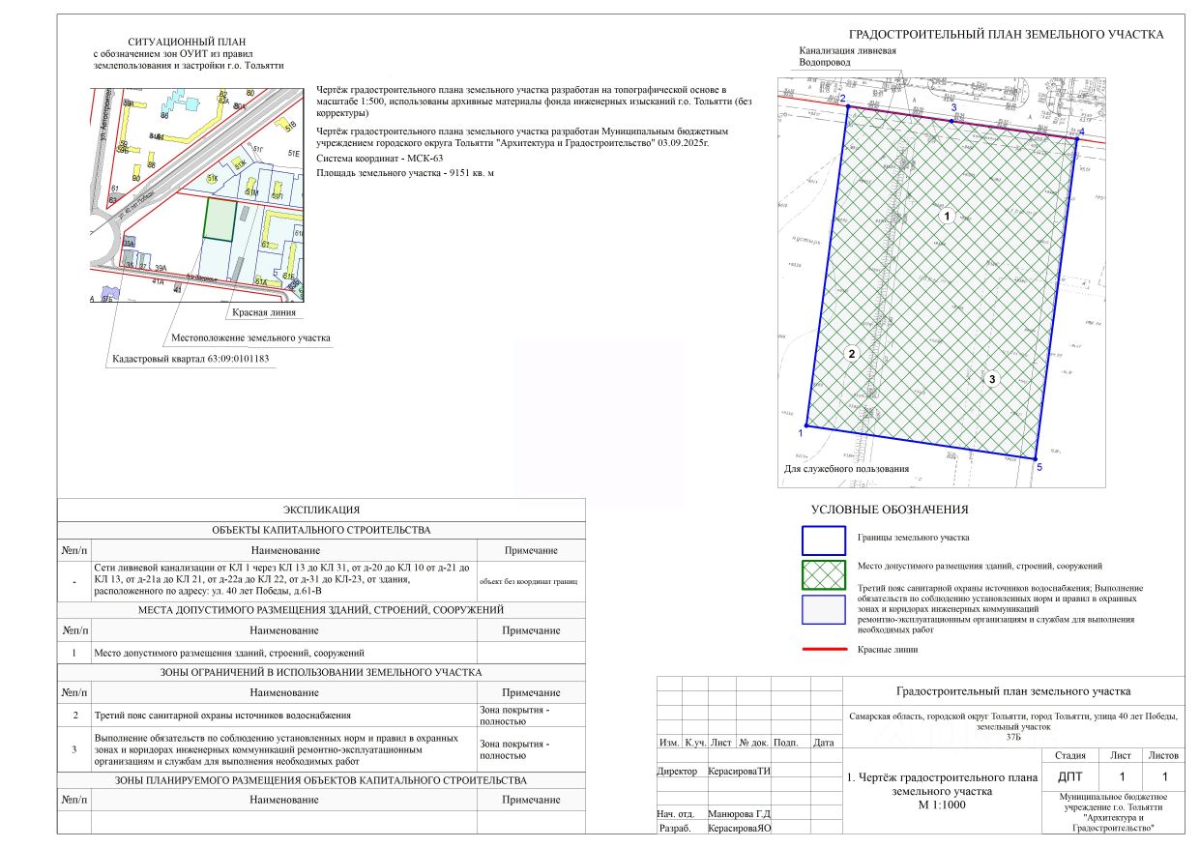Click the 'М 1:1000' scale text

(941, 804)
